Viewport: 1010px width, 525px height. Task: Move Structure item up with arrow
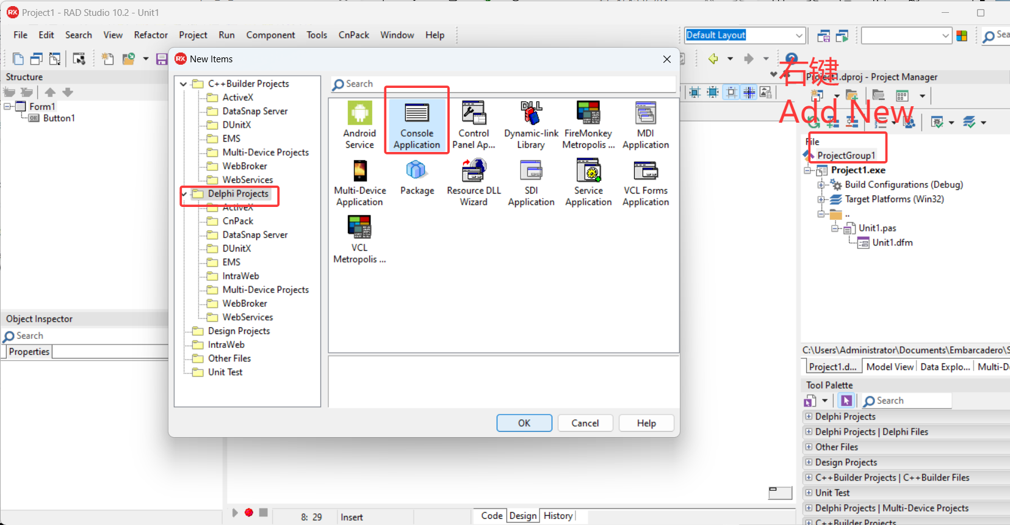(x=50, y=92)
